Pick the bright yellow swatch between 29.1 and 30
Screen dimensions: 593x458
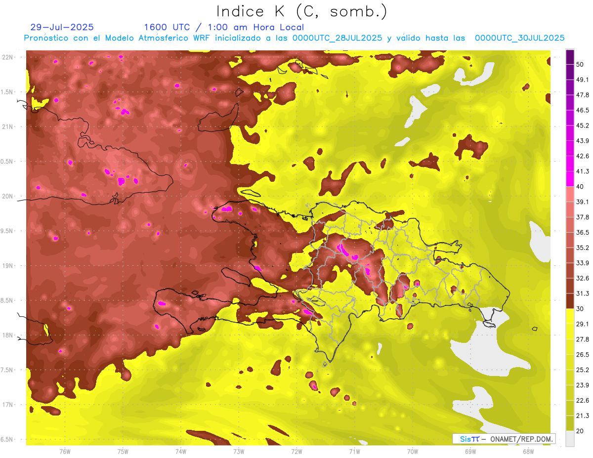tap(570, 316)
